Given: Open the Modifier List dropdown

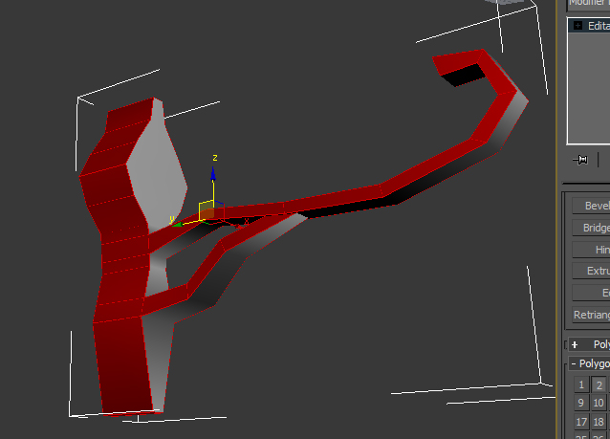Looking at the screenshot, I should point(588,4).
